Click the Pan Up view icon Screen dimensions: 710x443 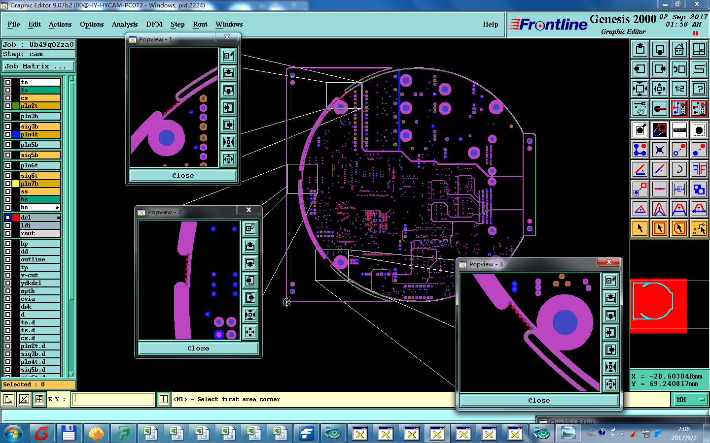pos(640,49)
